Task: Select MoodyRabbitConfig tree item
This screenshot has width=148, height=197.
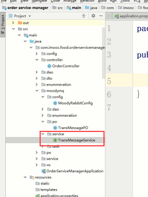Action: click(x=73, y=103)
